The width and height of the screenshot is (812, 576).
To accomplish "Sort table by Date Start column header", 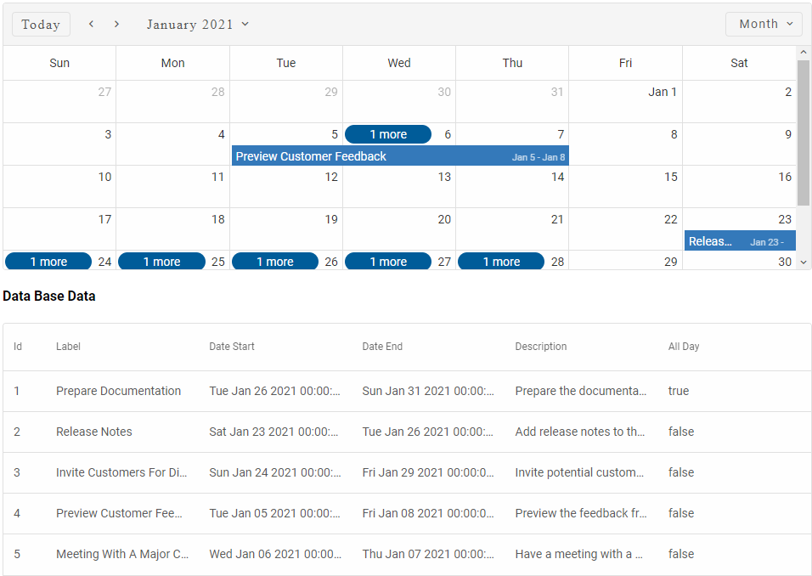I will coord(232,347).
